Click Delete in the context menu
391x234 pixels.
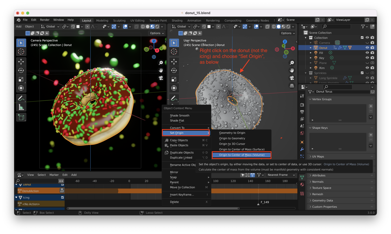174,202
